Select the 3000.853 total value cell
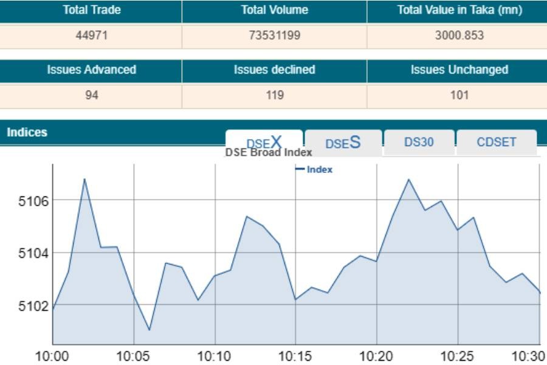 [x=459, y=35]
